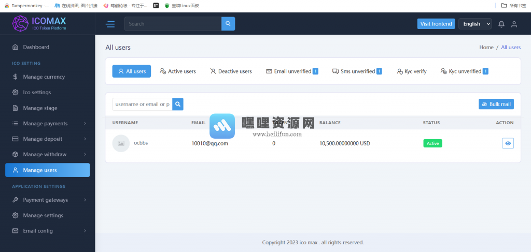531x252 pixels.
Task: Open the user profile icon
Action: 514,24
